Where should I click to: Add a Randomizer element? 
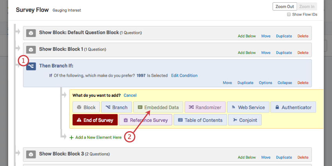click(x=205, y=107)
